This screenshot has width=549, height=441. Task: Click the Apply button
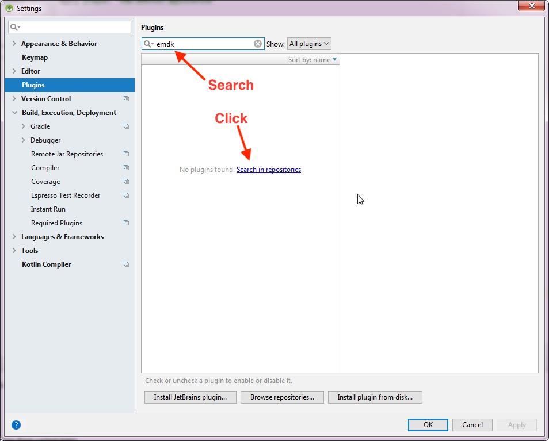coord(517,425)
